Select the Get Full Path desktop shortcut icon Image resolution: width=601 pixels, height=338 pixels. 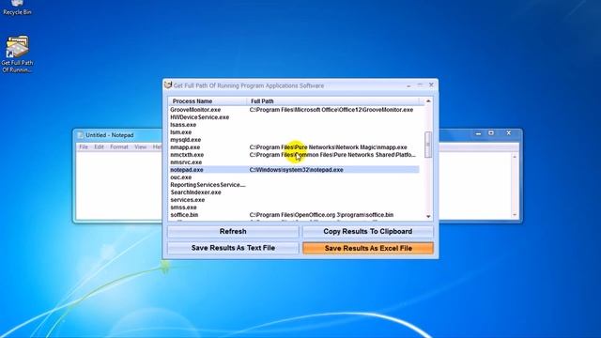pyautogui.click(x=17, y=54)
